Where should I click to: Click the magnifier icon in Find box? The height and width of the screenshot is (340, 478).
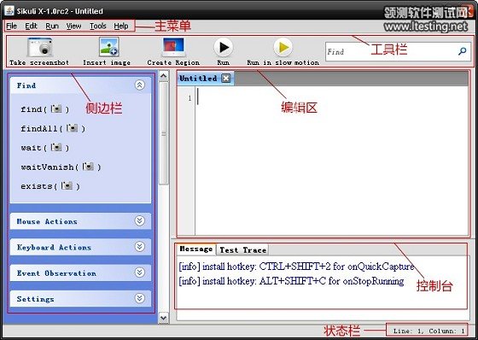[x=462, y=51]
